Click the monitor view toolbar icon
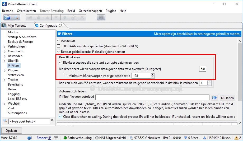The width and height of the screenshot is (243, 141). pyautogui.click(x=101, y=17)
